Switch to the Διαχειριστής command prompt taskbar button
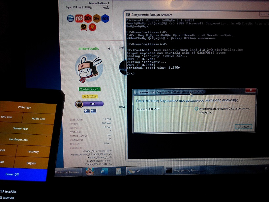269x202 pixels. pyautogui.click(x=182, y=170)
